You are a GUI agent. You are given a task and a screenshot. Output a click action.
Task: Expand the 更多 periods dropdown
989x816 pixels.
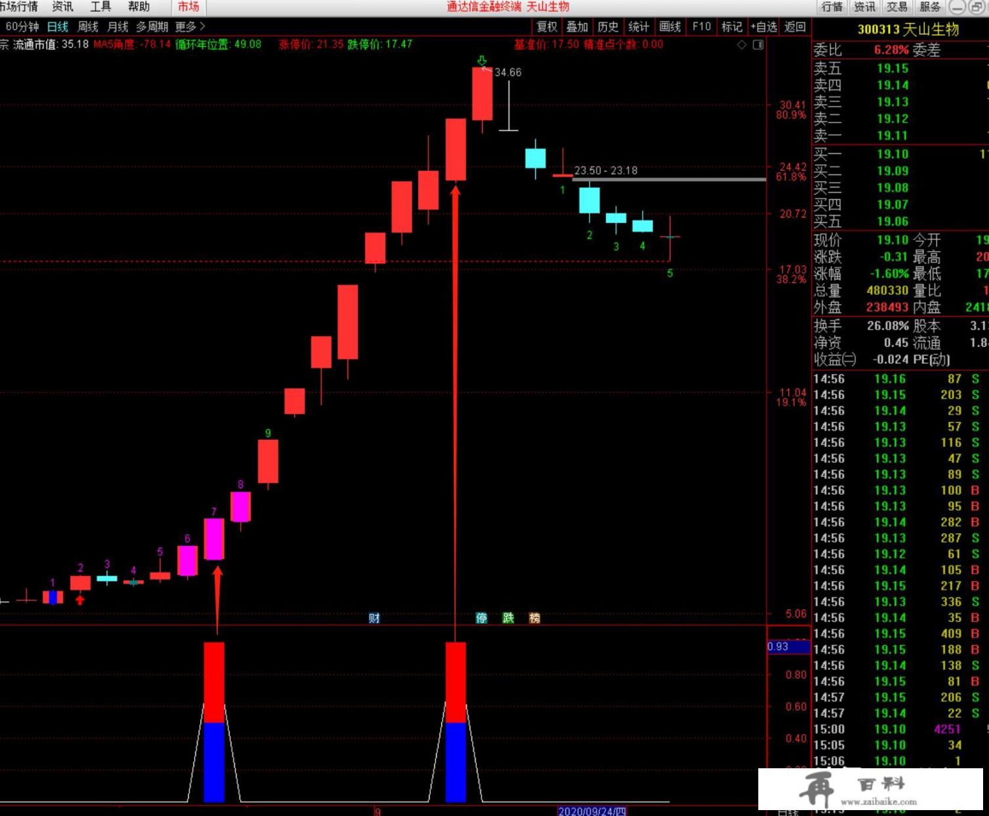190,27
